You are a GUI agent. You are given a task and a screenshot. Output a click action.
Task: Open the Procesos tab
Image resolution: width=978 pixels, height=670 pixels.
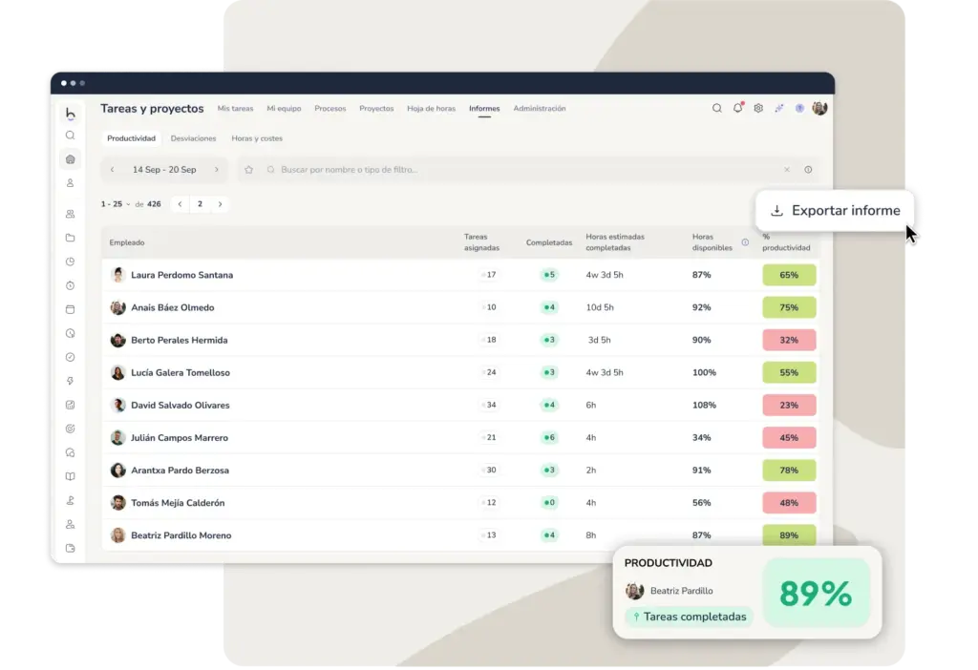point(330,109)
